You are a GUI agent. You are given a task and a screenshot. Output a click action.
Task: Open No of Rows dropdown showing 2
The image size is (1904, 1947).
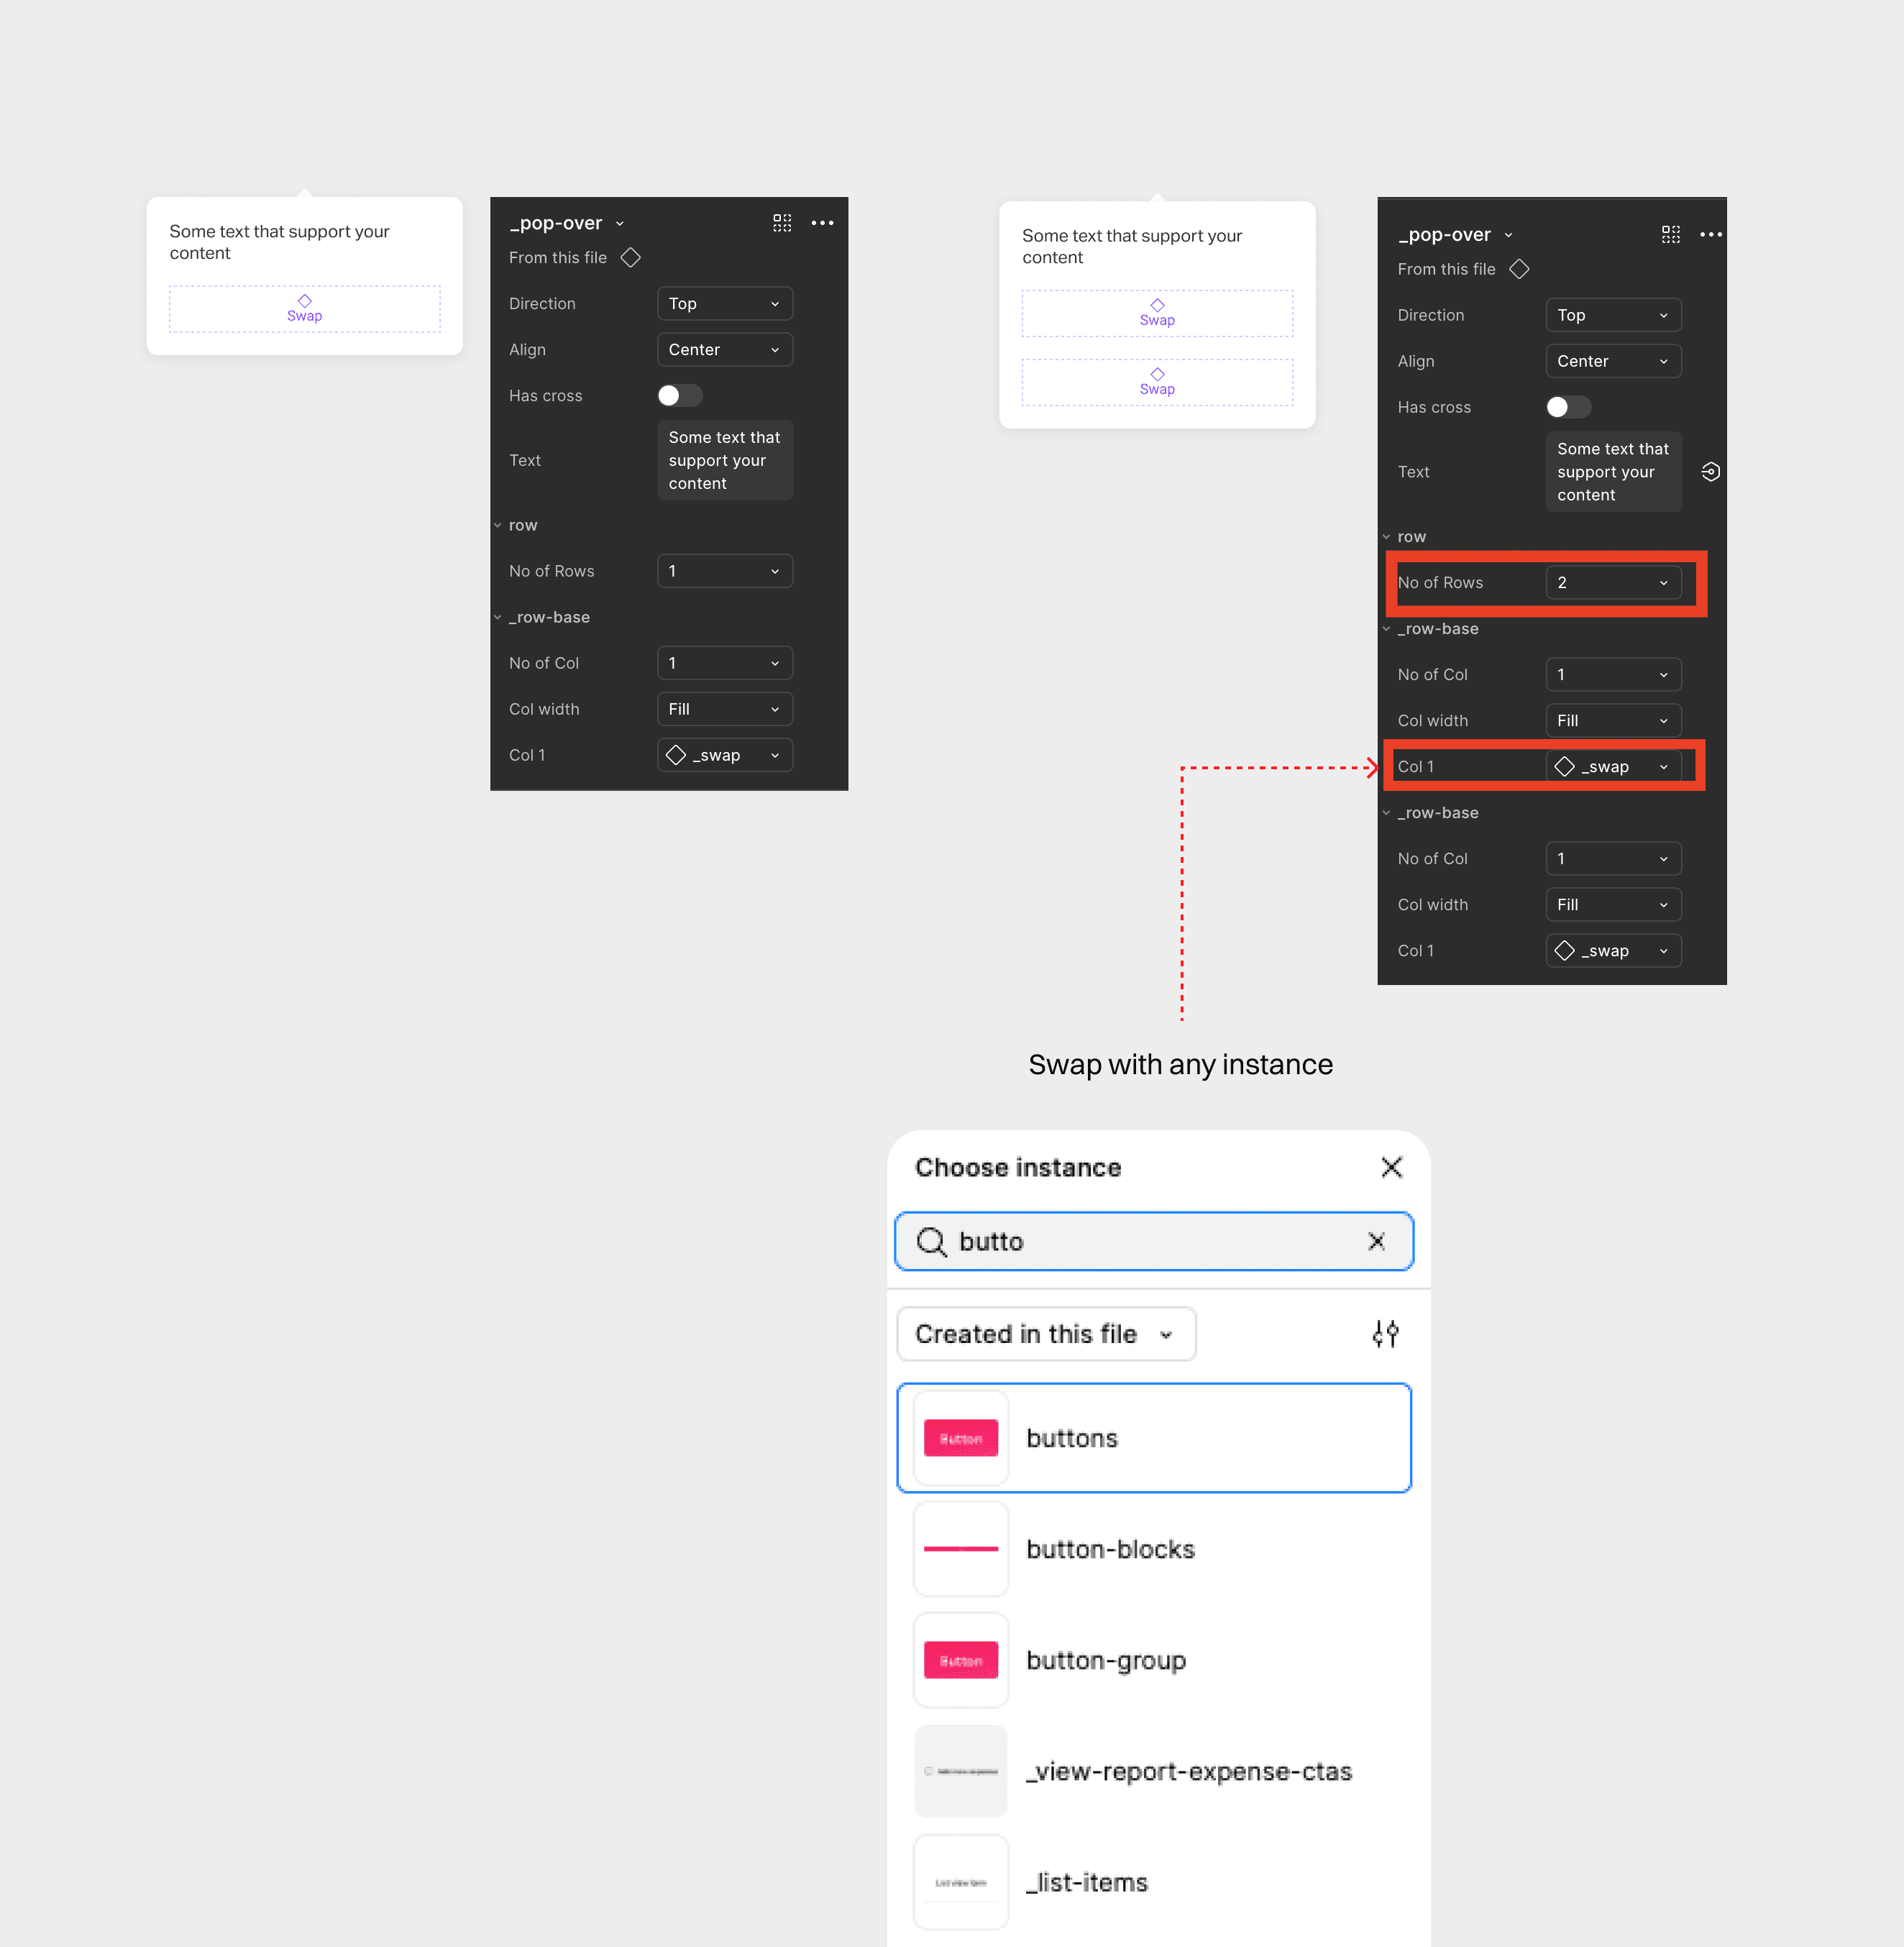1612,583
